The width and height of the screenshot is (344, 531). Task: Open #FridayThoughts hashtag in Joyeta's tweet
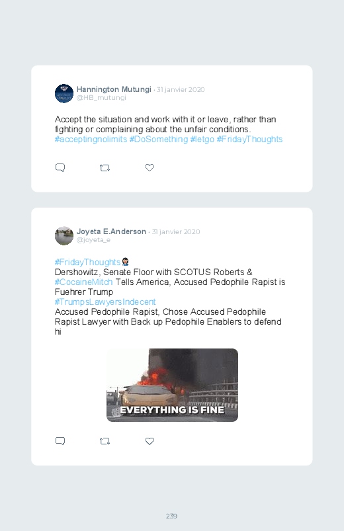pos(87,262)
